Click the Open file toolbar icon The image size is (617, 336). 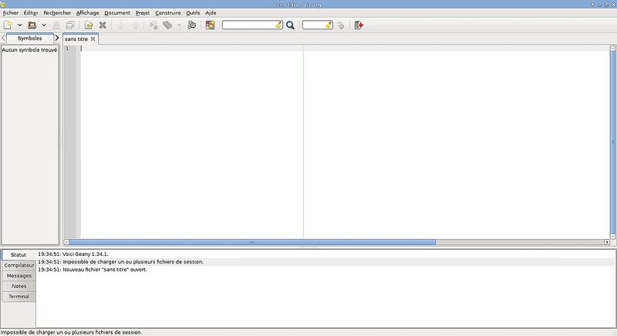tap(32, 25)
